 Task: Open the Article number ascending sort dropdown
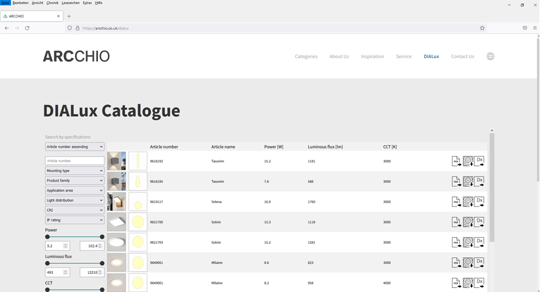(x=75, y=147)
